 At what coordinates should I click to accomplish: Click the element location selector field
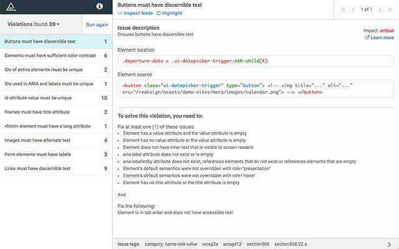click(256, 60)
